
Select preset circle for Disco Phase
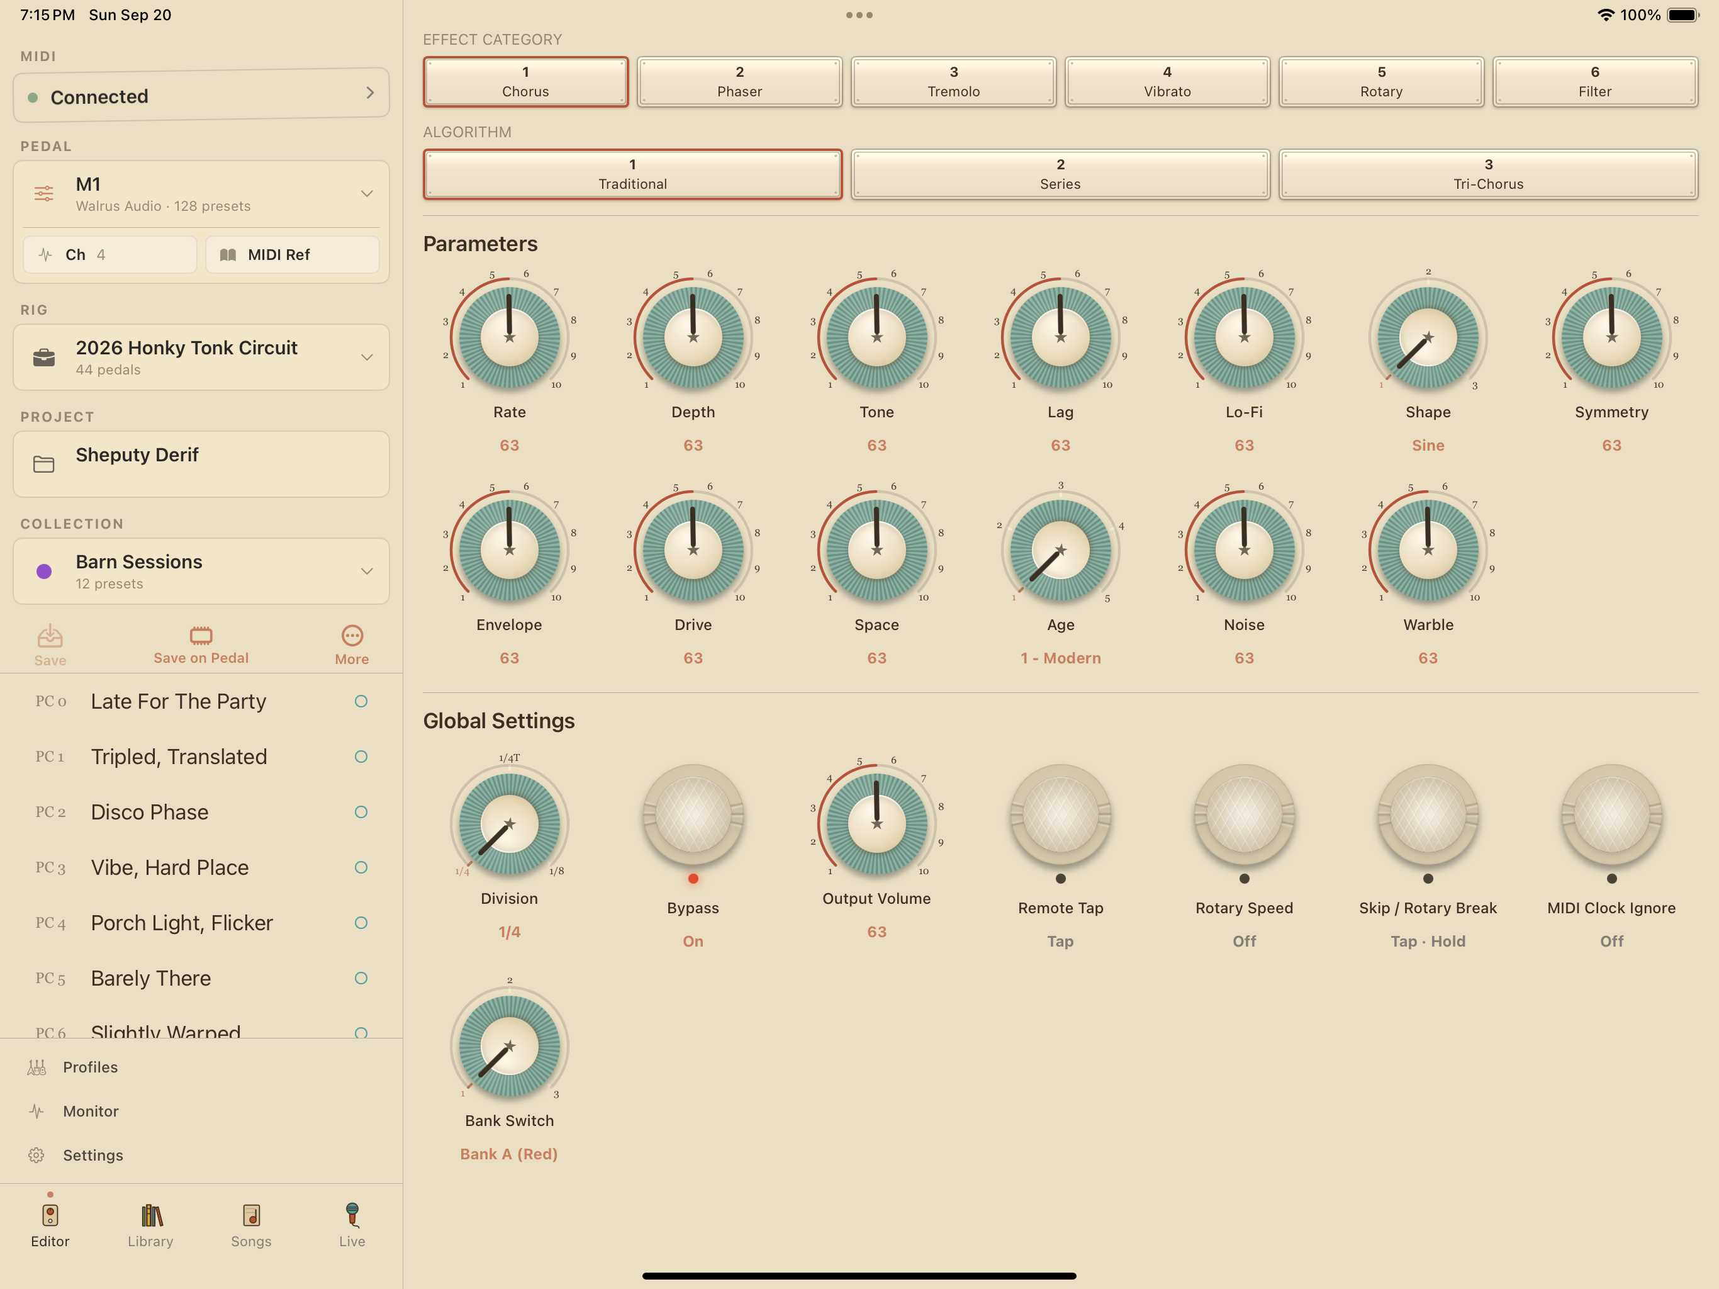(x=361, y=812)
